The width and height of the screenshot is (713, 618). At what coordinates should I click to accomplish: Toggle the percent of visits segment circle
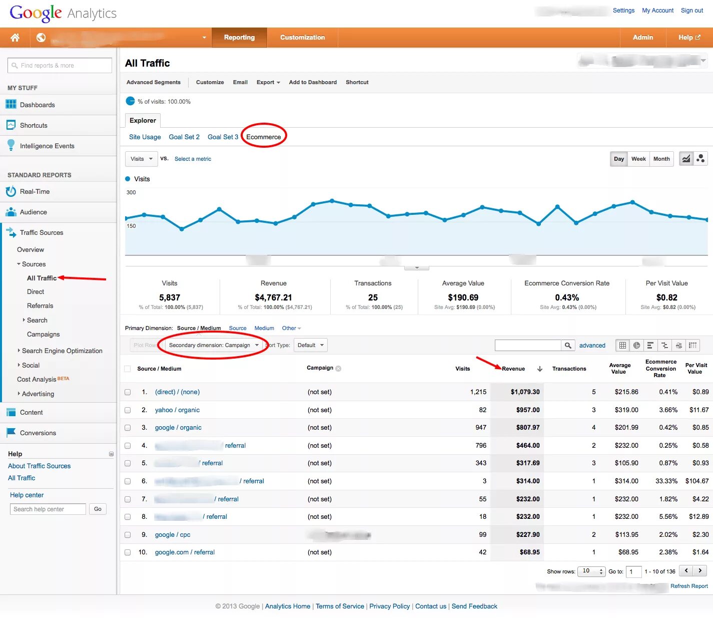130,101
